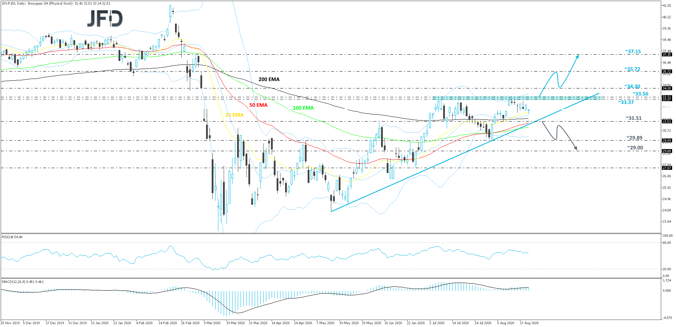The width and height of the screenshot is (676, 327).
Task: Click the 17 Aug 2020 date label
Action: pos(529,323)
